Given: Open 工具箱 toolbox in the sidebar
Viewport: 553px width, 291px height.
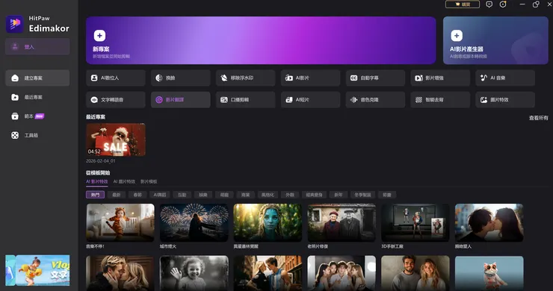Looking at the screenshot, I should [x=37, y=135].
